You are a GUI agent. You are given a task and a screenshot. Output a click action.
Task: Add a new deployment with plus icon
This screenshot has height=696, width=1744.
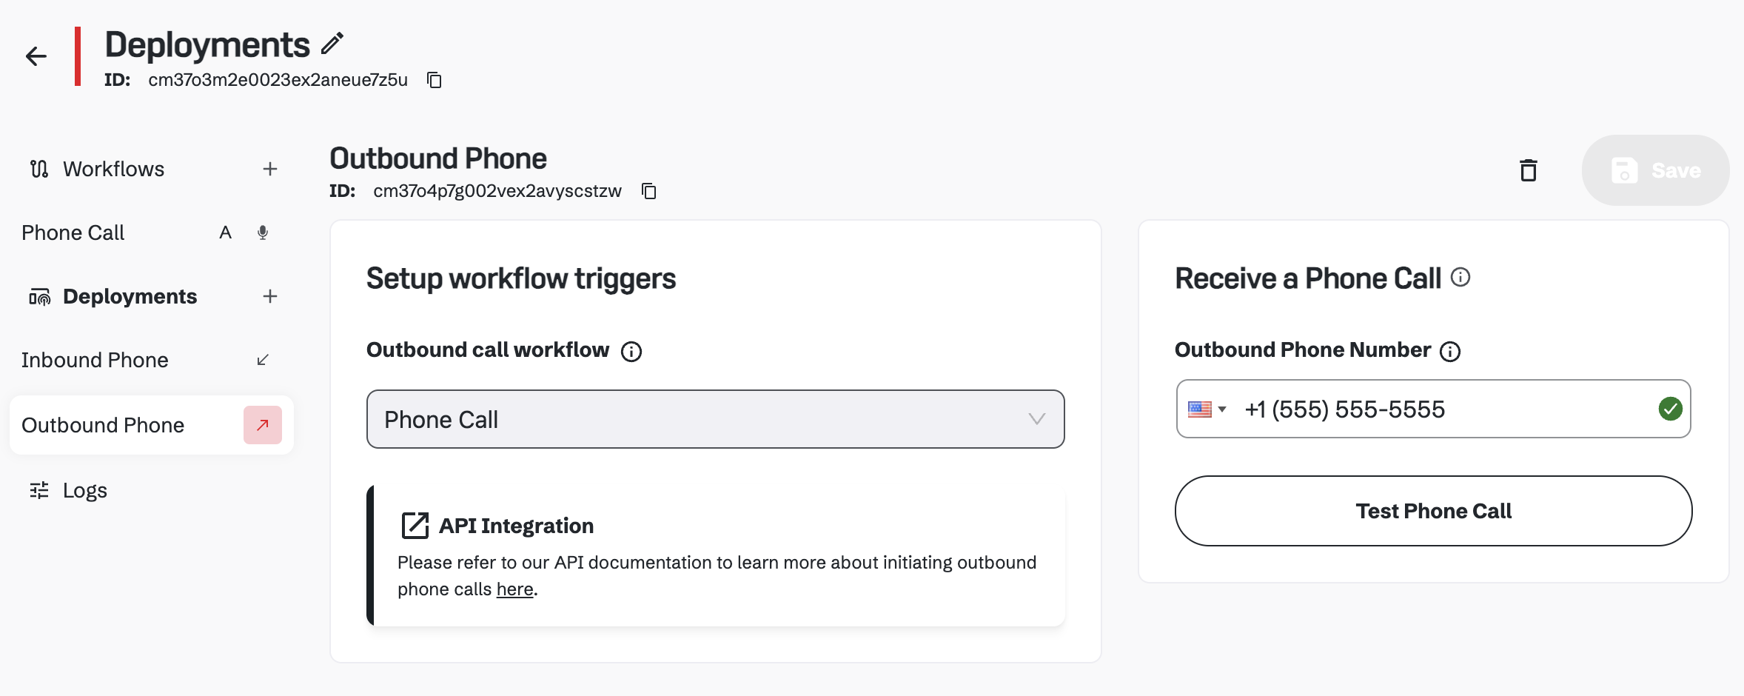[x=270, y=296]
